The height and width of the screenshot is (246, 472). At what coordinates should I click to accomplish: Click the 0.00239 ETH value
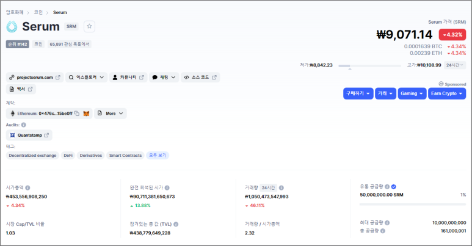[x=426, y=53]
